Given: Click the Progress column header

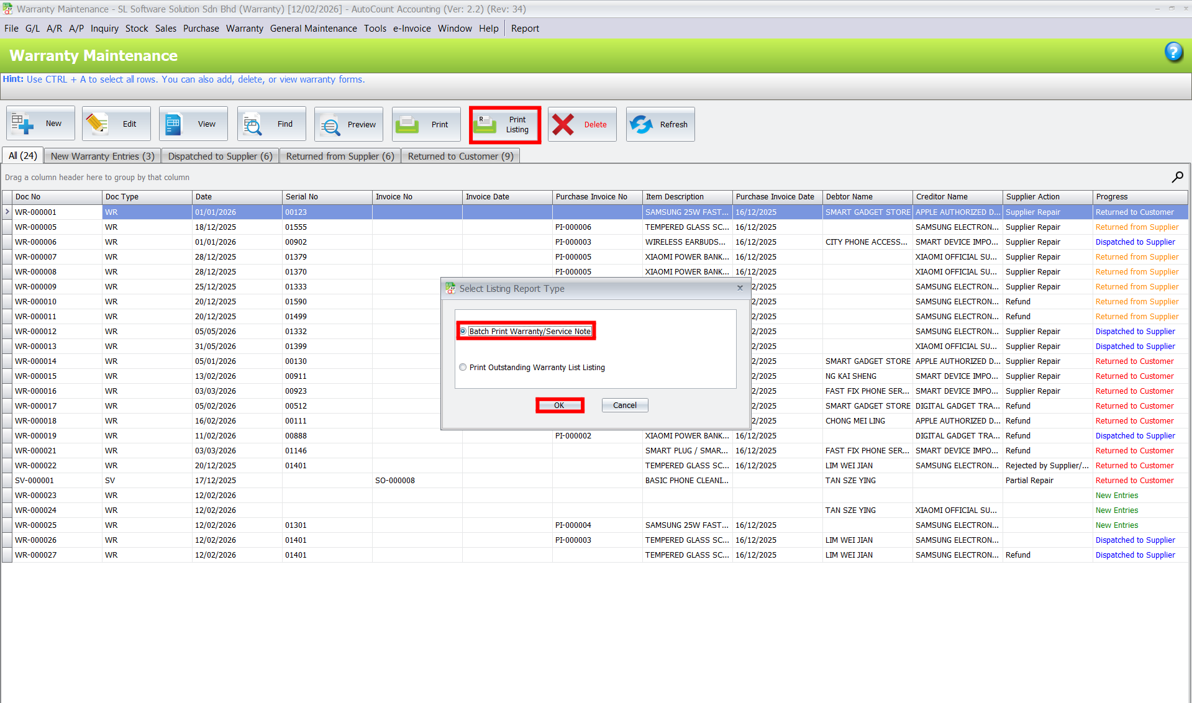Looking at the screenshot, I should (x=1111, y=197).
